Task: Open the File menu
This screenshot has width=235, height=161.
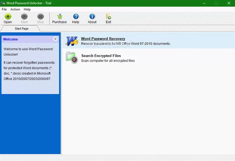Action: (x=4, y=9)
